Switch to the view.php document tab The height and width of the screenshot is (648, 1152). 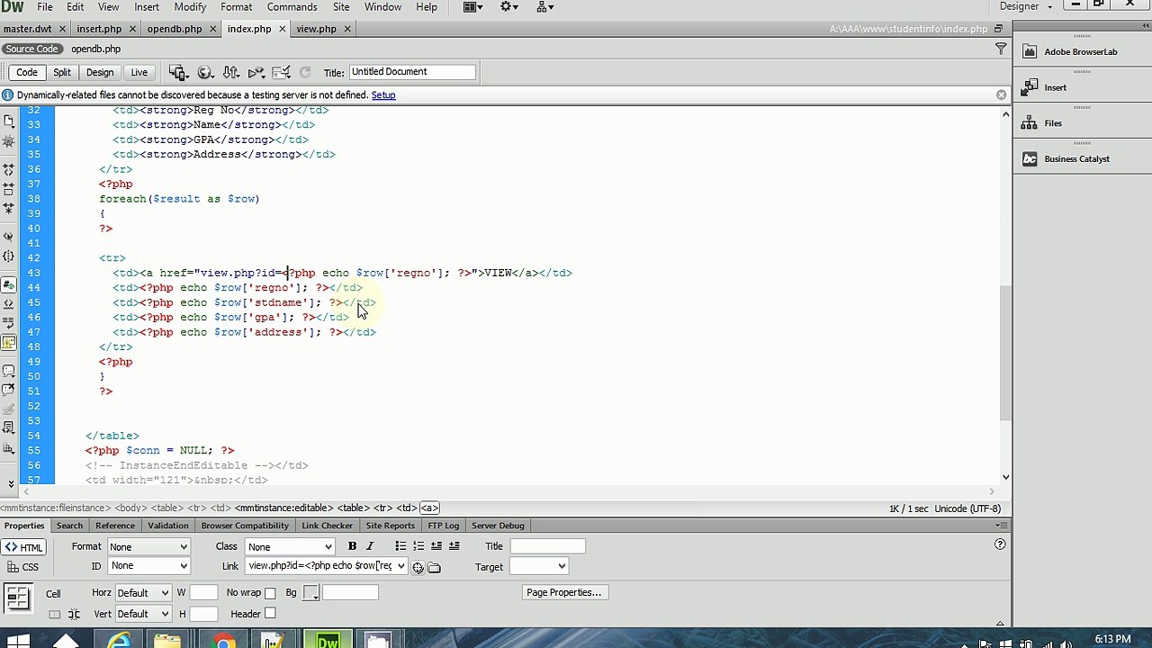pos(317,29)
